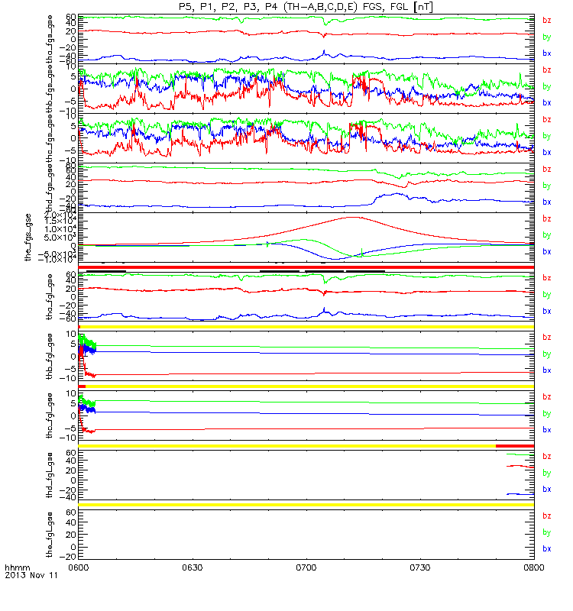Screen dimensions: 573x611
Task: Click by legend of thb_fgs_gse panel
Action: [546, 86]
